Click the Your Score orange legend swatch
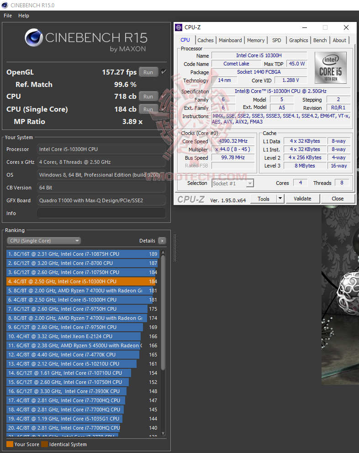Screen dimensions: 359x453 click(x=10, y=444)
